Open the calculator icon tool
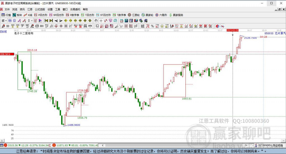The width and height of the screenshot is (286, 154). tap(126, 21)
